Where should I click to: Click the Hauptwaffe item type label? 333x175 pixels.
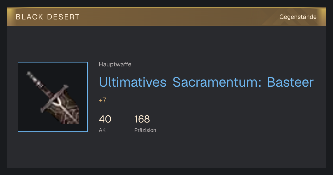point(115,64)
